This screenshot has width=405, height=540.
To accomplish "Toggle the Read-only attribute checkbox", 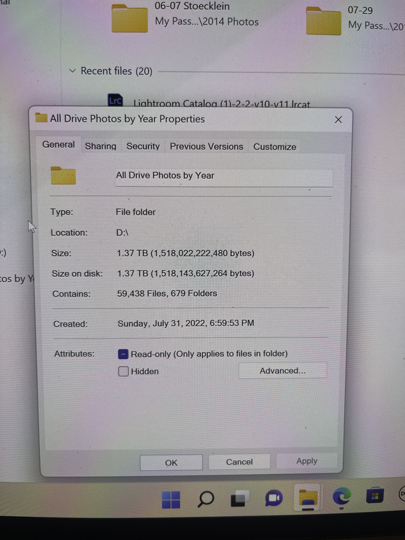I will [x=123, y=354].
